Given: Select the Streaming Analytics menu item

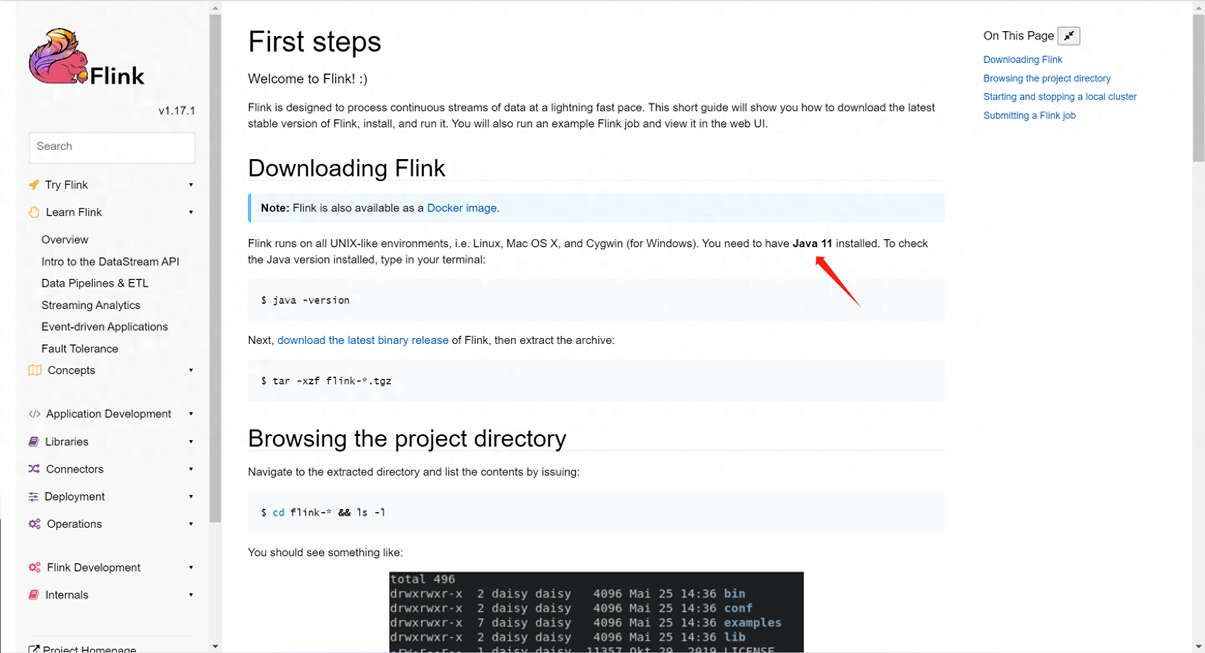Looking at the screenshot, I should tap(91, 305).
